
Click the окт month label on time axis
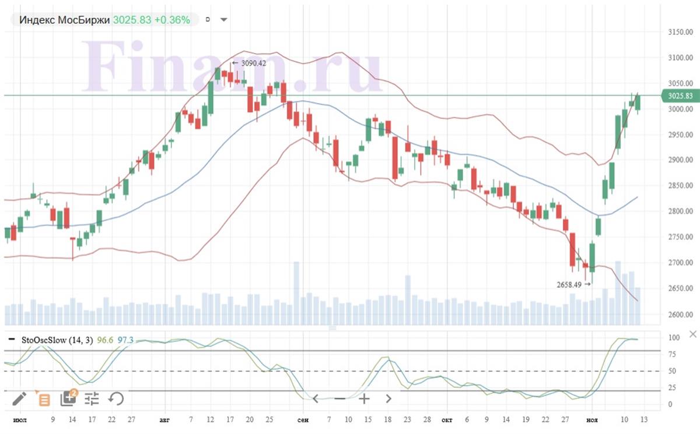(x=446, y=420)
